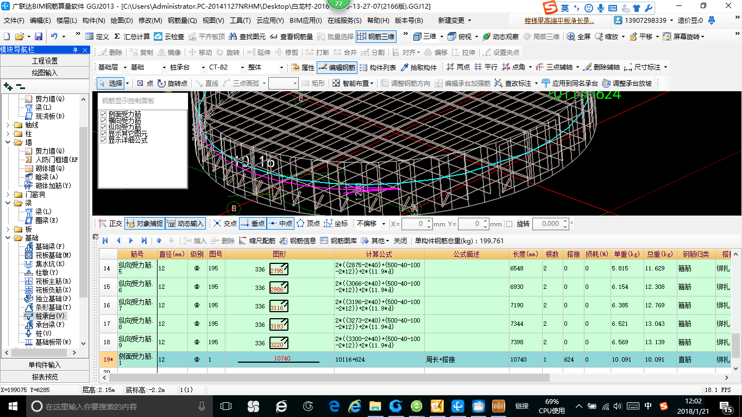Viewport: 742px width, 417px height.
Task: Click navigation tree vertical scrollbar
Action: [x=83, y=212]
